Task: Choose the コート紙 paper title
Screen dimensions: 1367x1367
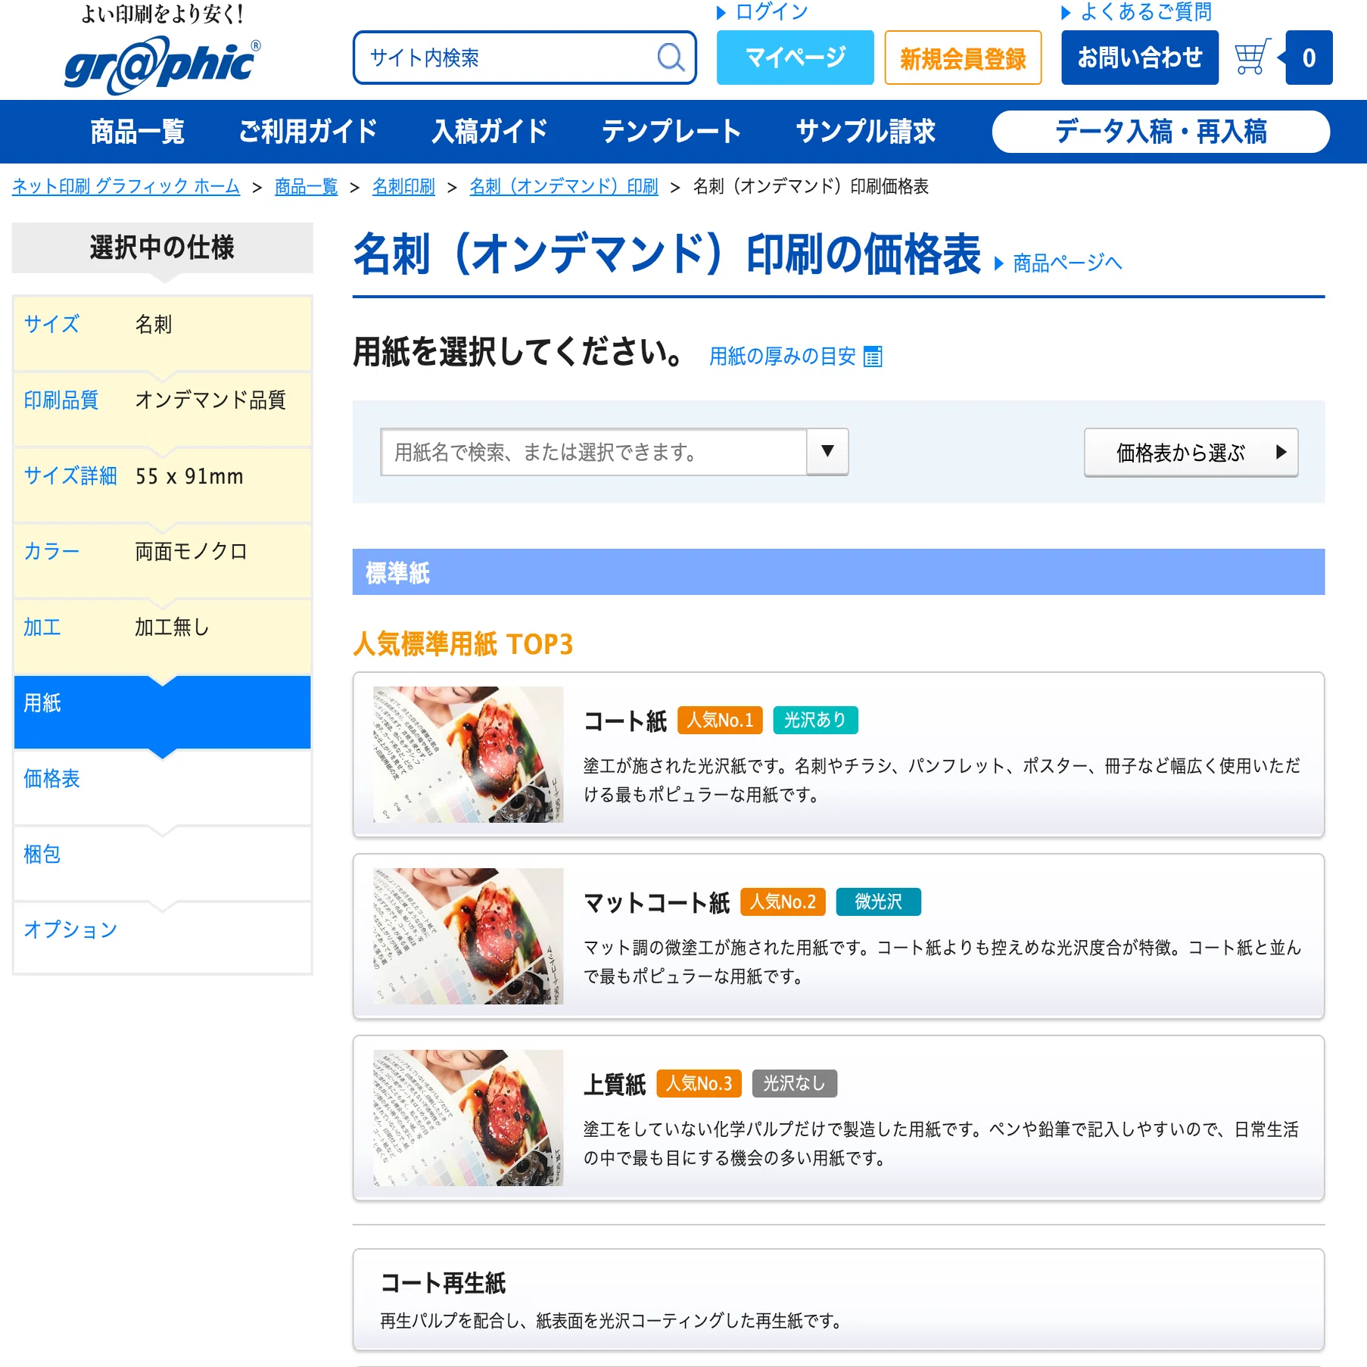Action: [624, 721]
